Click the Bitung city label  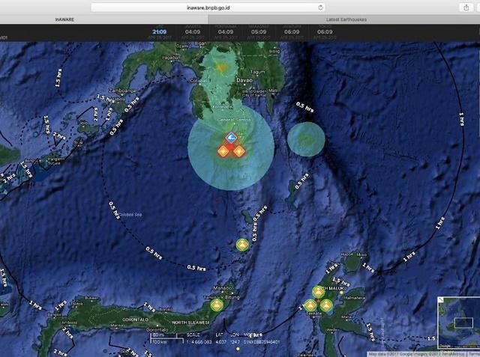tap(232, 297)
